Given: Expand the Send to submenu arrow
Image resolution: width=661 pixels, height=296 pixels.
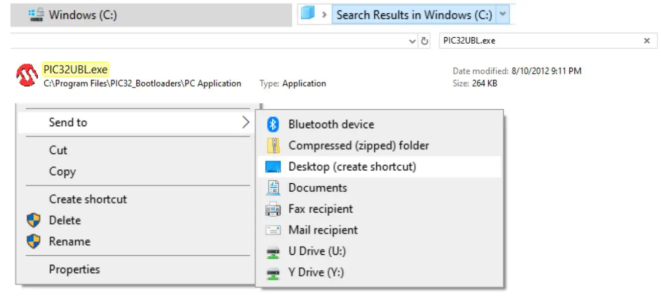Looking at the screenshot, I should (x=246, y=122).
